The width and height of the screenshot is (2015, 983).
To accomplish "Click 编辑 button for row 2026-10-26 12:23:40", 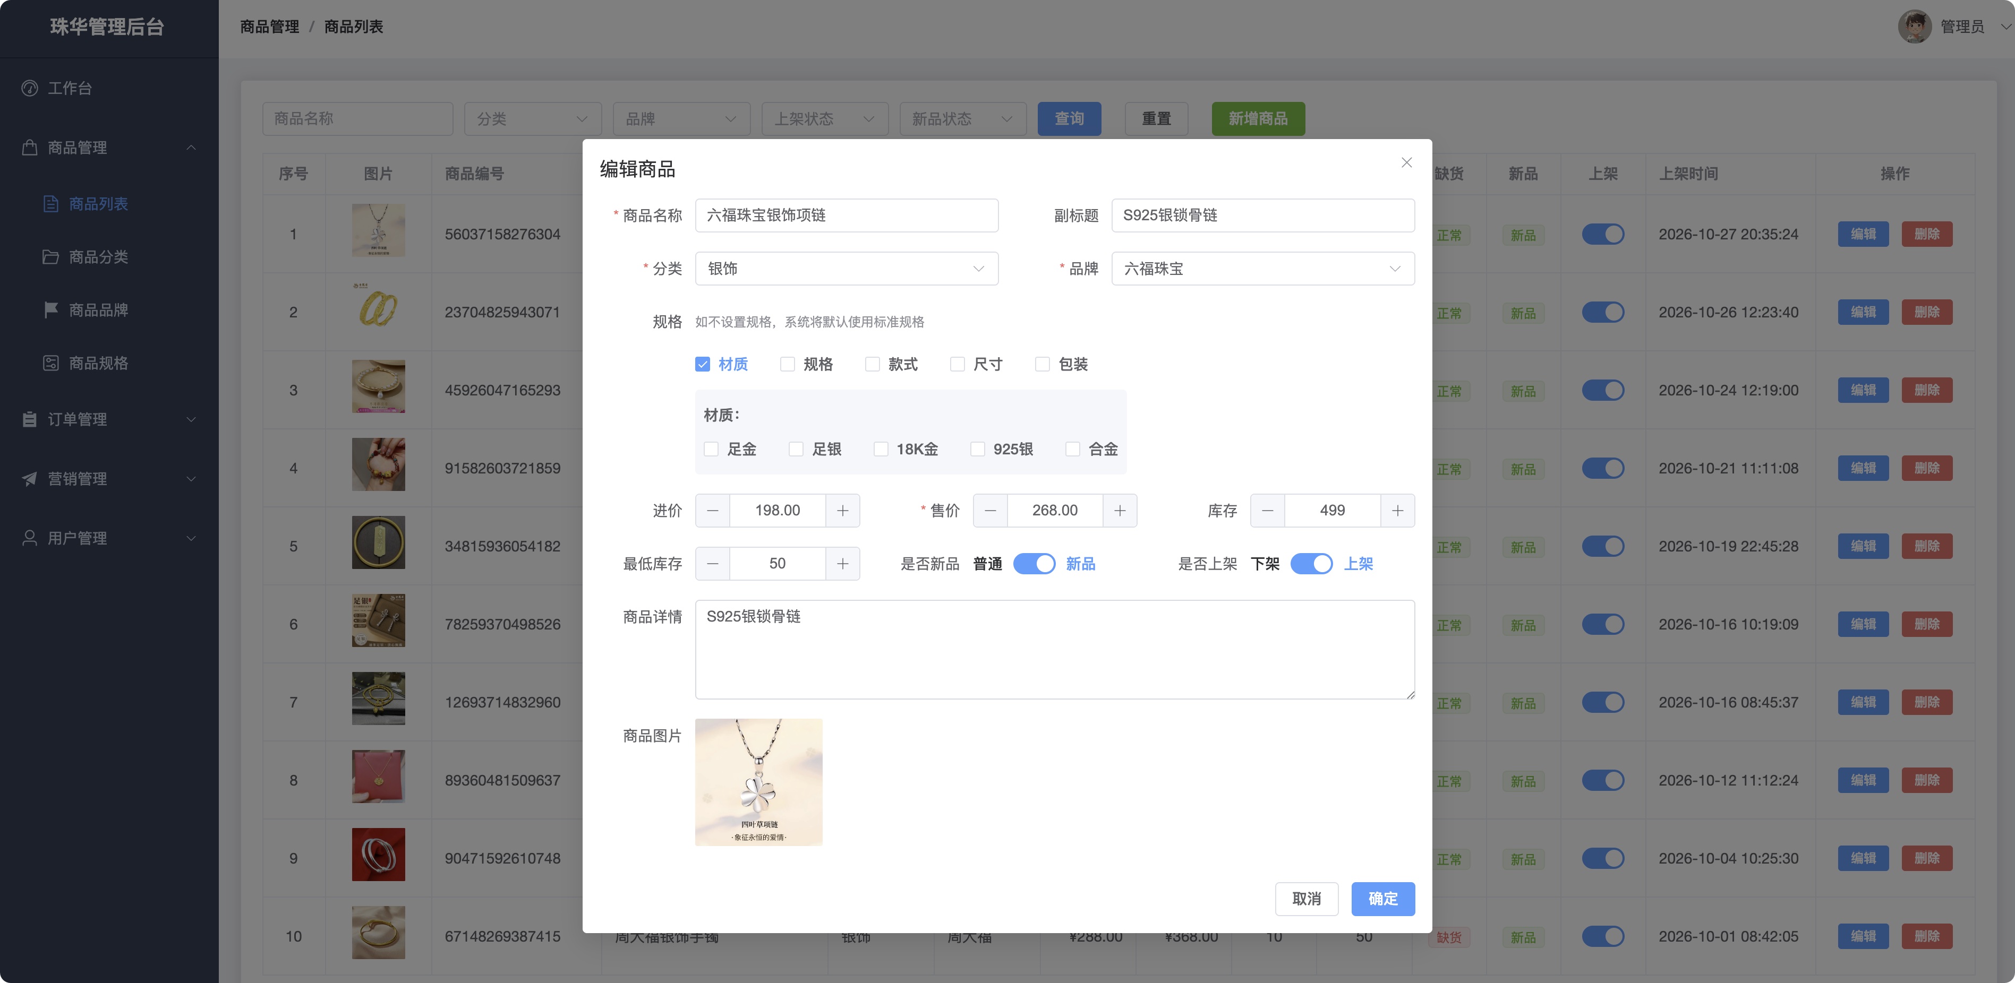I will coord(1863,312).
